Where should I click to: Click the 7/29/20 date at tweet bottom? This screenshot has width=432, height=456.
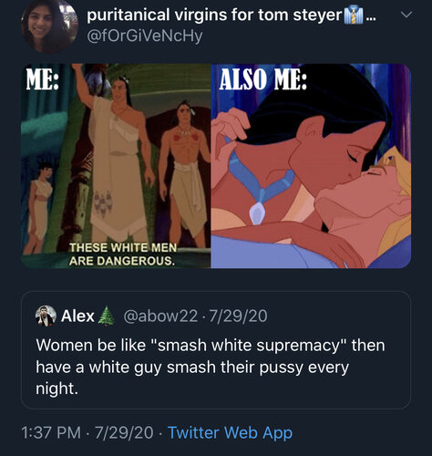pos(124,432)
